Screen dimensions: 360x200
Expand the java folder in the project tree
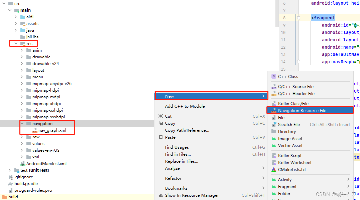16,30
